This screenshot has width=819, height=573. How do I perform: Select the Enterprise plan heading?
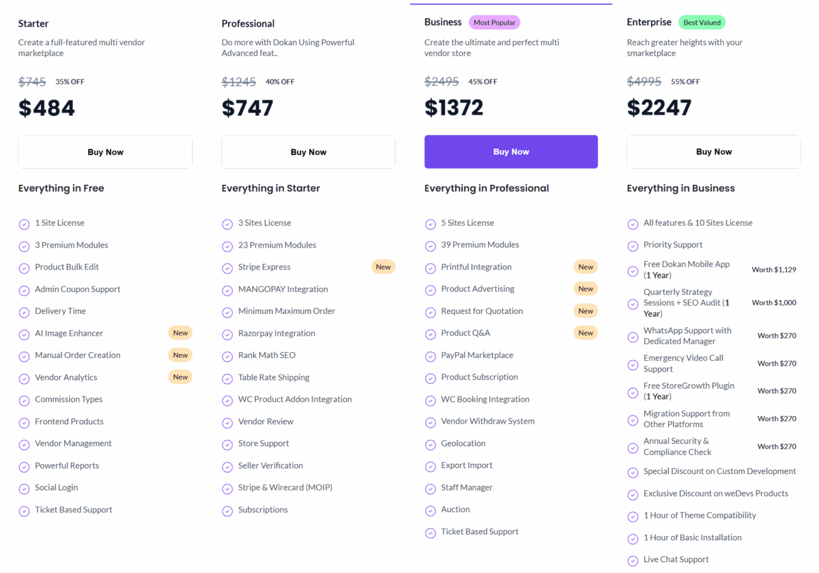649,23
